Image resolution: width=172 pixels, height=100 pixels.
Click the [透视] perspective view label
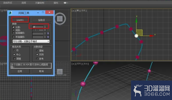(79, 64)
